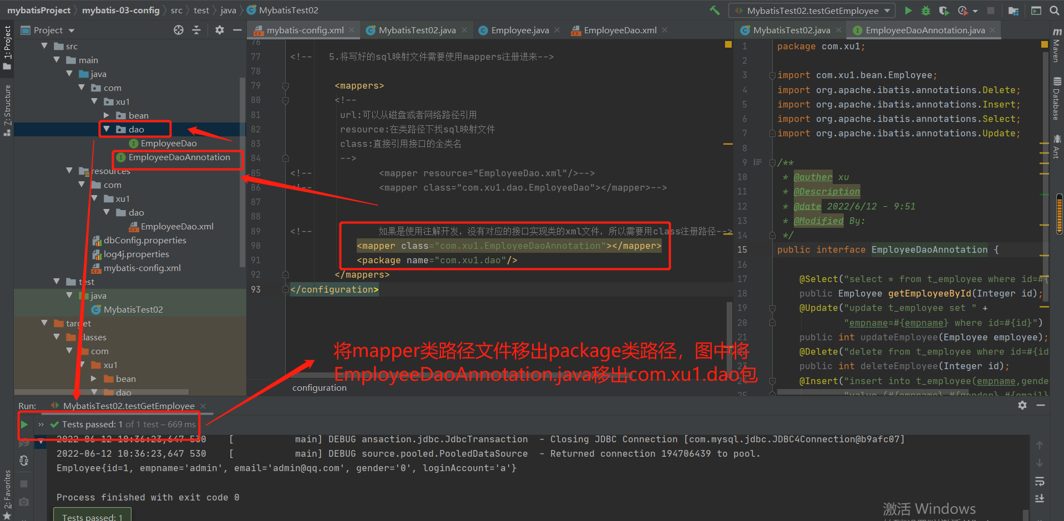Open the Project Structure icon
This screenshot has width=1064, height=521.
pyautogui.click(x=1014, y=10)
